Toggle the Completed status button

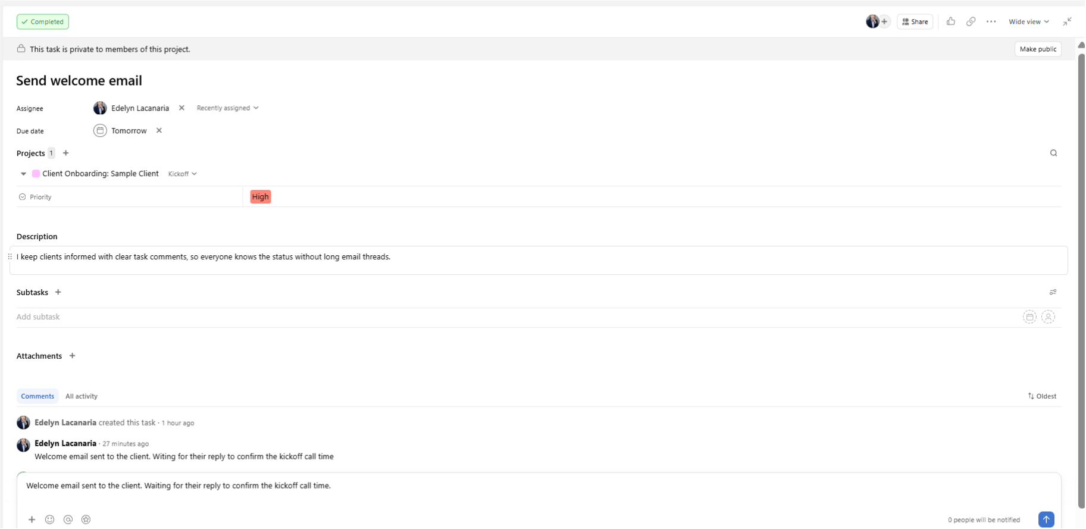coord(43,21)
